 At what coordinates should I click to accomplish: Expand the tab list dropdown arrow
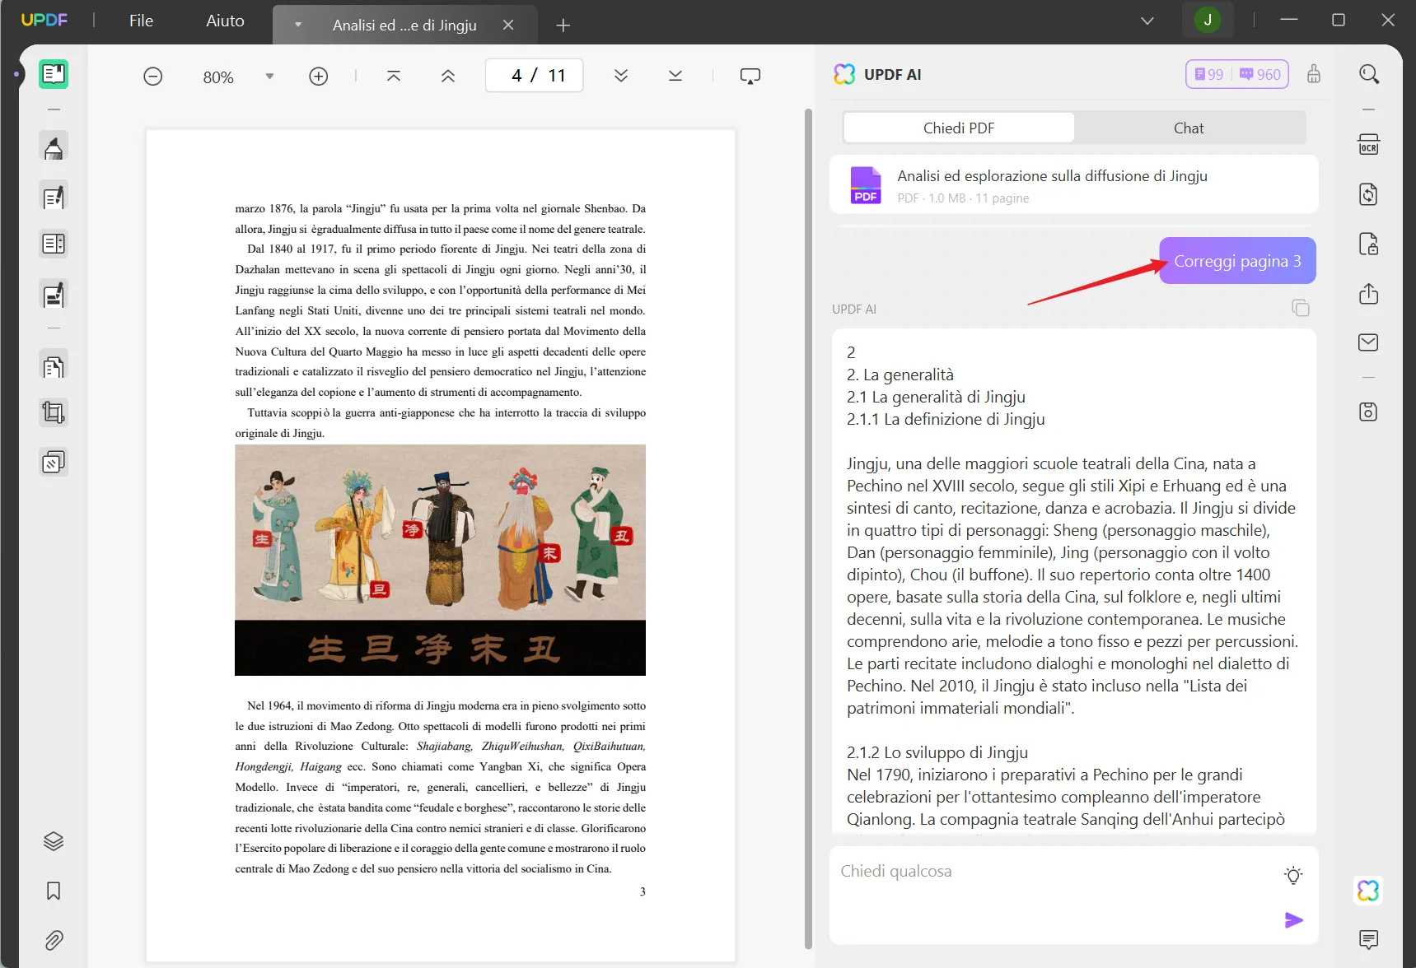point(298,25)
